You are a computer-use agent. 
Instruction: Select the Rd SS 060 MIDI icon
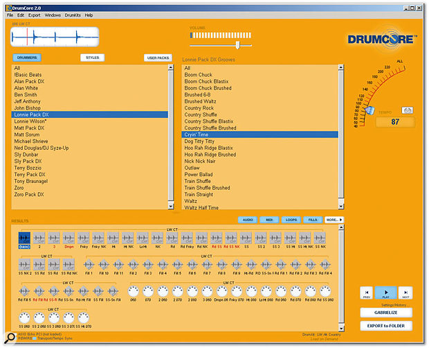(x=325, y=291)
